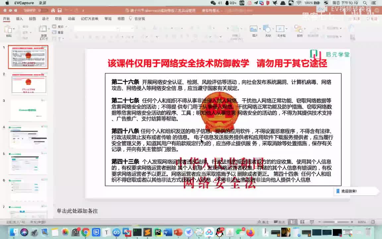Expand the New Slide dropdown arrow
Image resolution: width=382 pixels, height=239 pixels.
[49, 29]
